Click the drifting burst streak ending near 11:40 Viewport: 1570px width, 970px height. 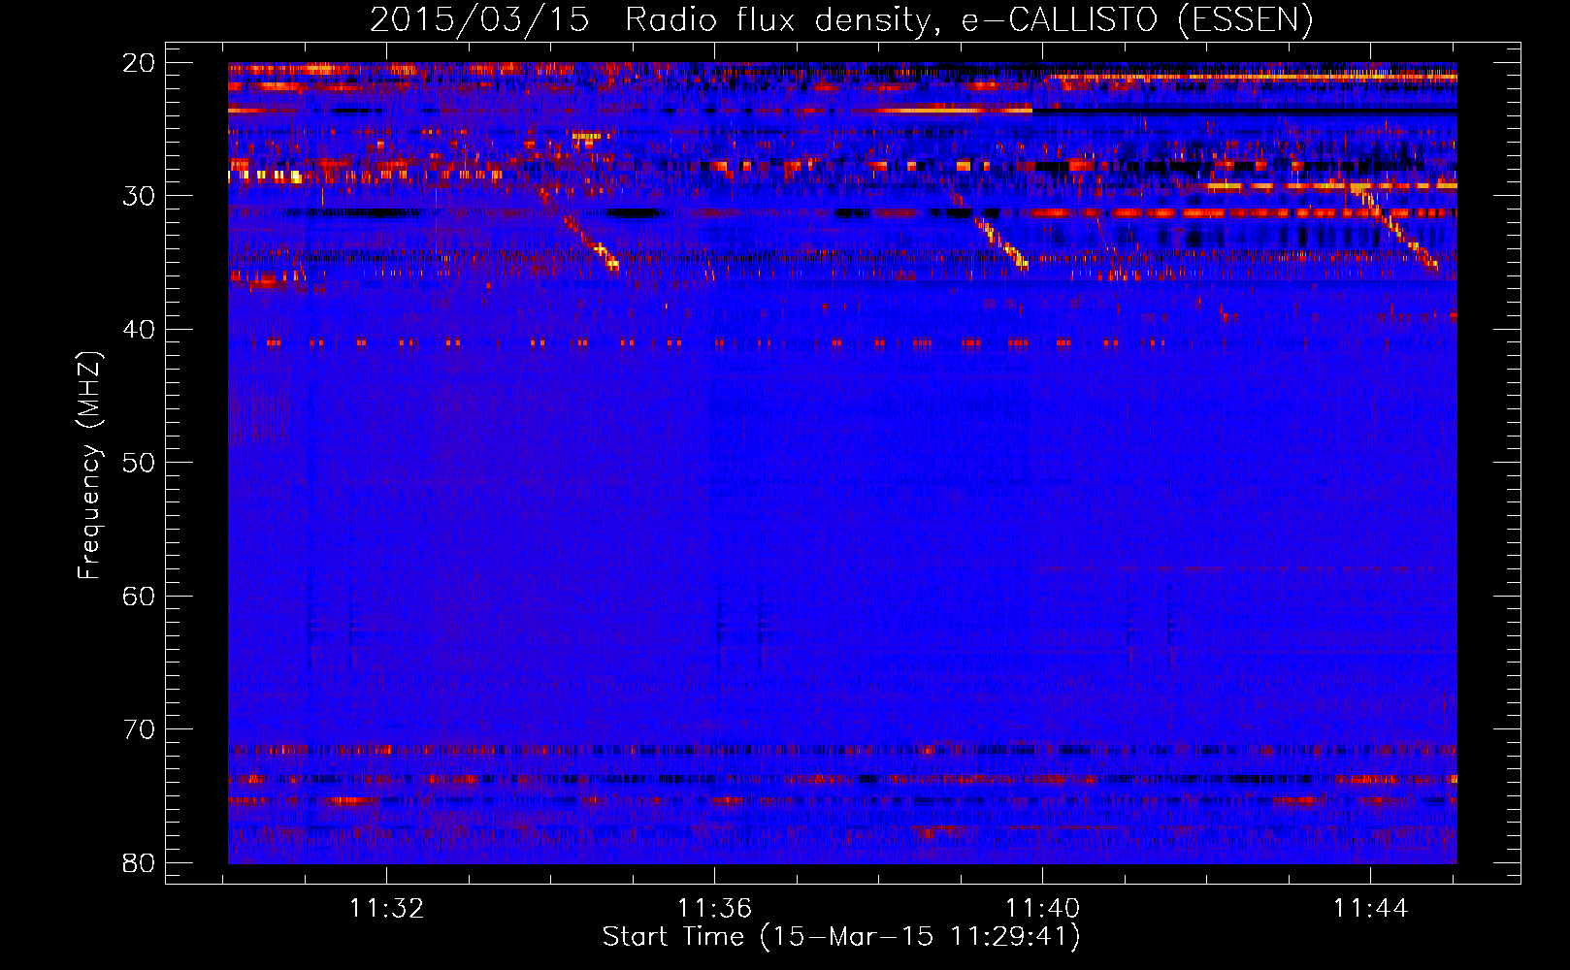click(990, 231)
